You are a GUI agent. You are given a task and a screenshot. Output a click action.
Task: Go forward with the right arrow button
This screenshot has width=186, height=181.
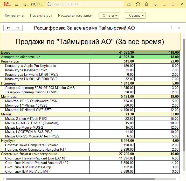(x=18, y=28)
